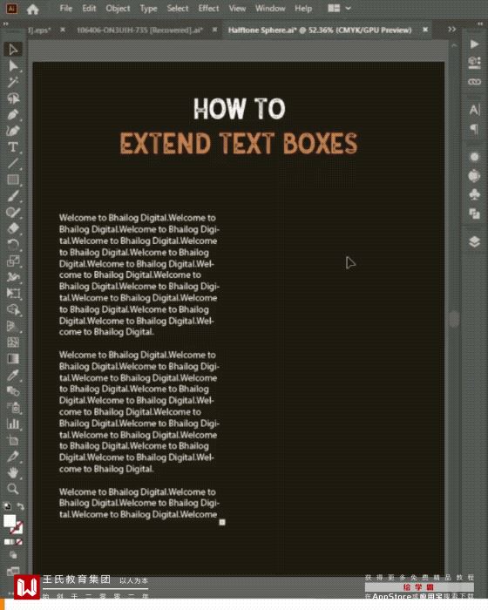Select the Hand tool
The height and width of the screenshot is (610, 488).
point(13,472)
